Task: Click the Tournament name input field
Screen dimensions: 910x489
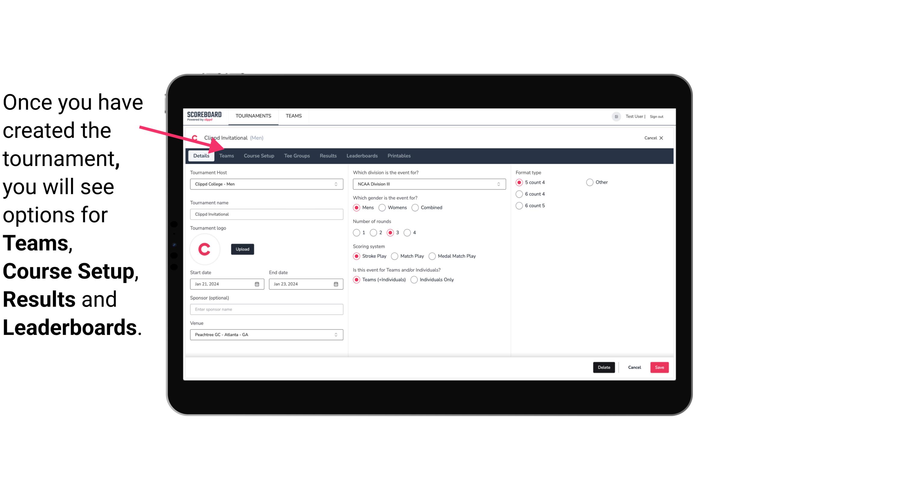Action: [x=266, y=214]
